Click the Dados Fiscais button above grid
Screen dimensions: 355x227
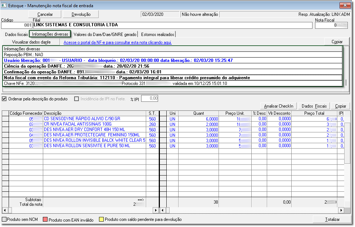pos(314,106)
